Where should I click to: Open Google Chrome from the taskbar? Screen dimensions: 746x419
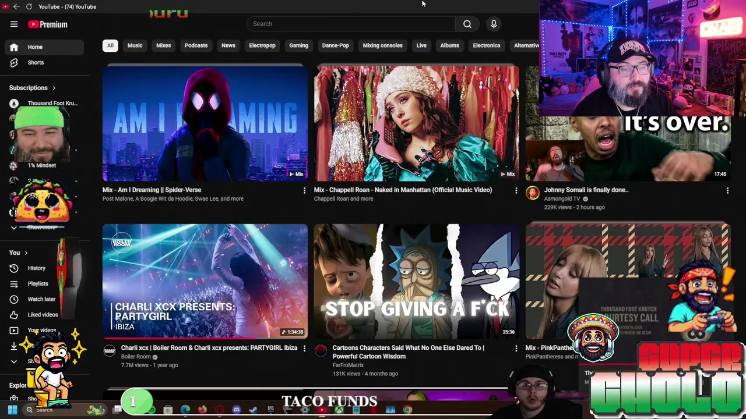(407, 410)
